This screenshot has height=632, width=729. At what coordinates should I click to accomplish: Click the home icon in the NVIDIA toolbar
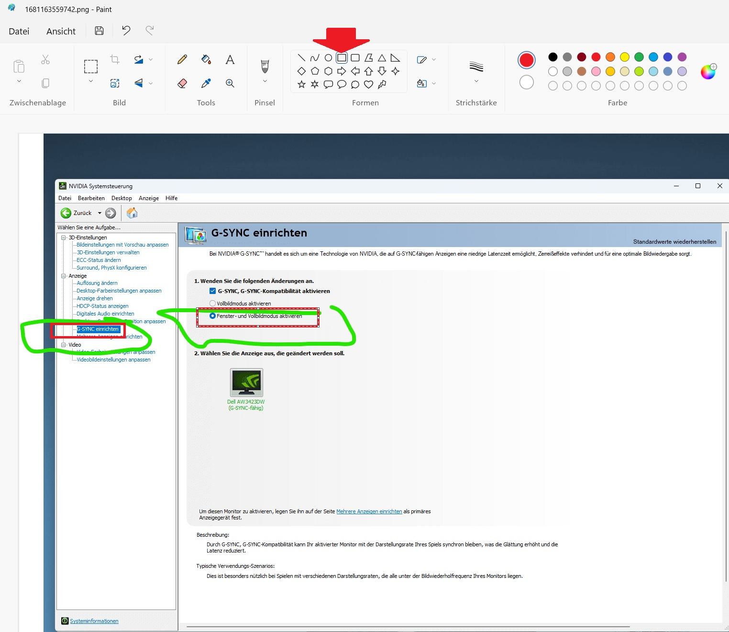click(132, 213)
